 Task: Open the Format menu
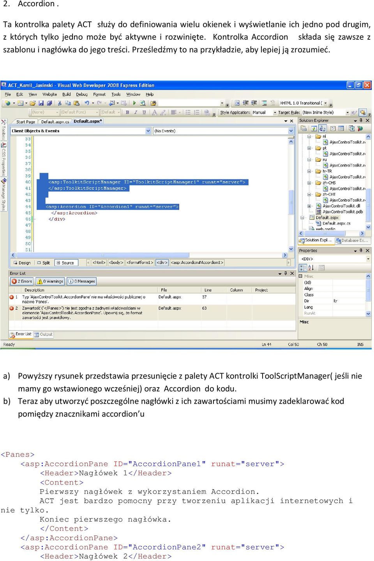click(99, 94)
